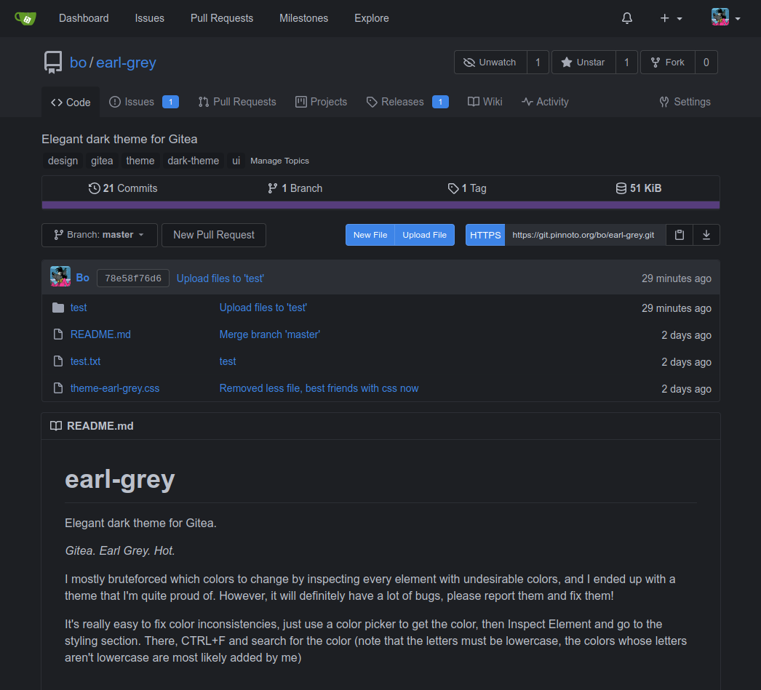
Task: Download the repository archive
Action: pyautogui.click(x=706, y=235)
